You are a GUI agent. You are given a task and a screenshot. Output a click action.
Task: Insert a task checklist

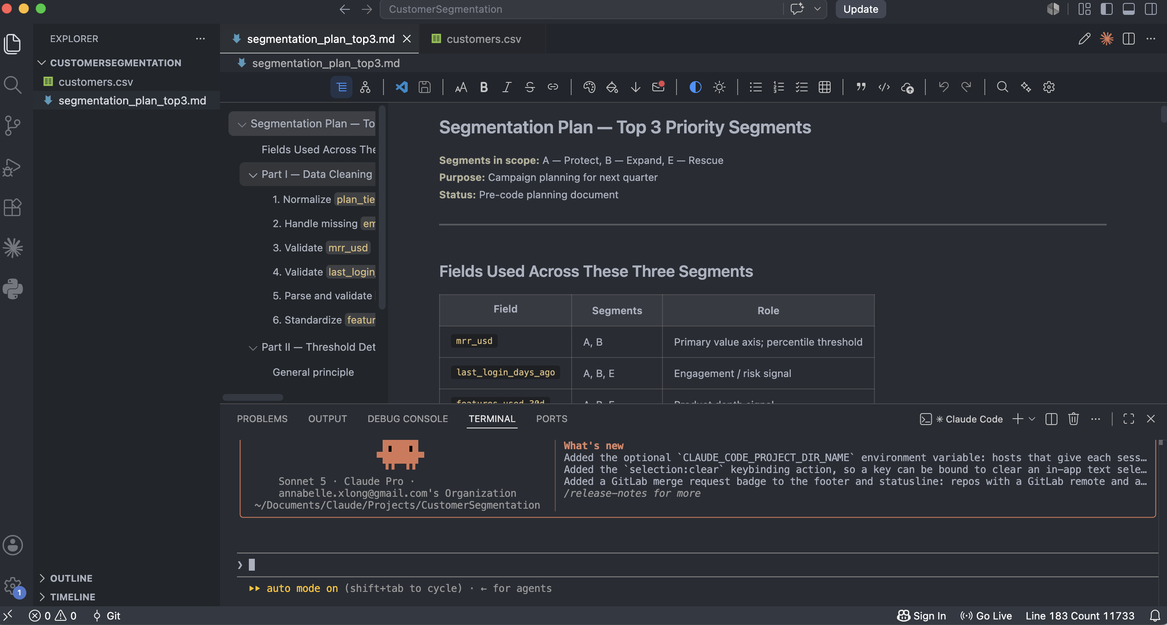pos(802,87)
